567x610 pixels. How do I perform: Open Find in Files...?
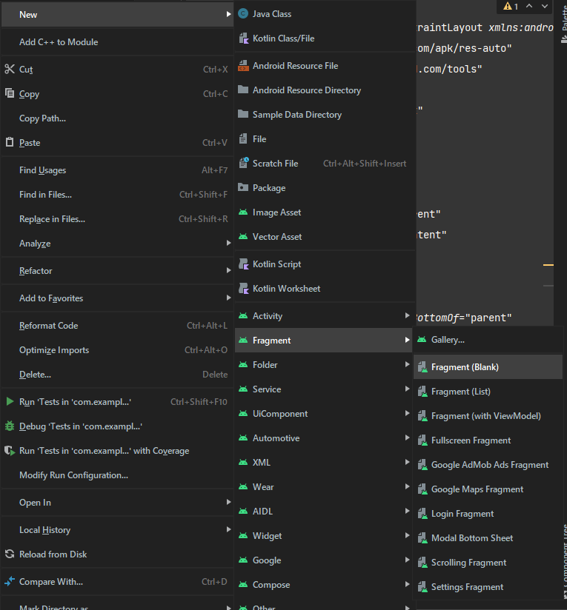tap(117, 195)
